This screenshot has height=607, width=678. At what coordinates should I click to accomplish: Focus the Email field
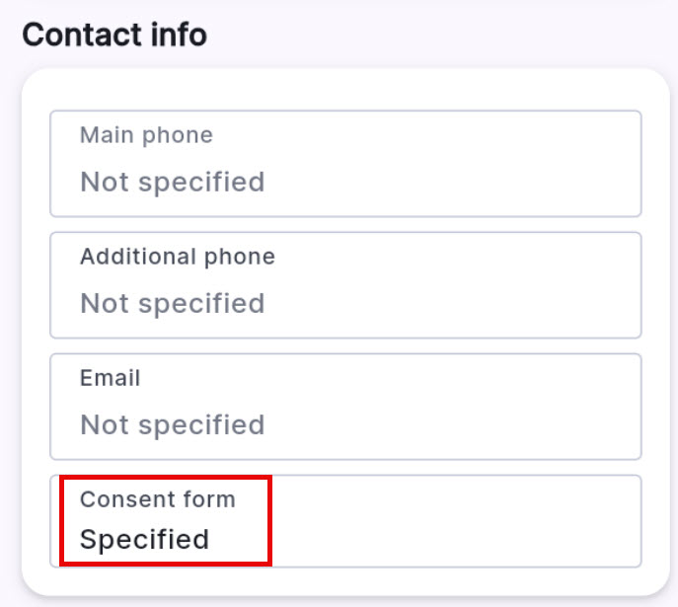tap(345, 407)
